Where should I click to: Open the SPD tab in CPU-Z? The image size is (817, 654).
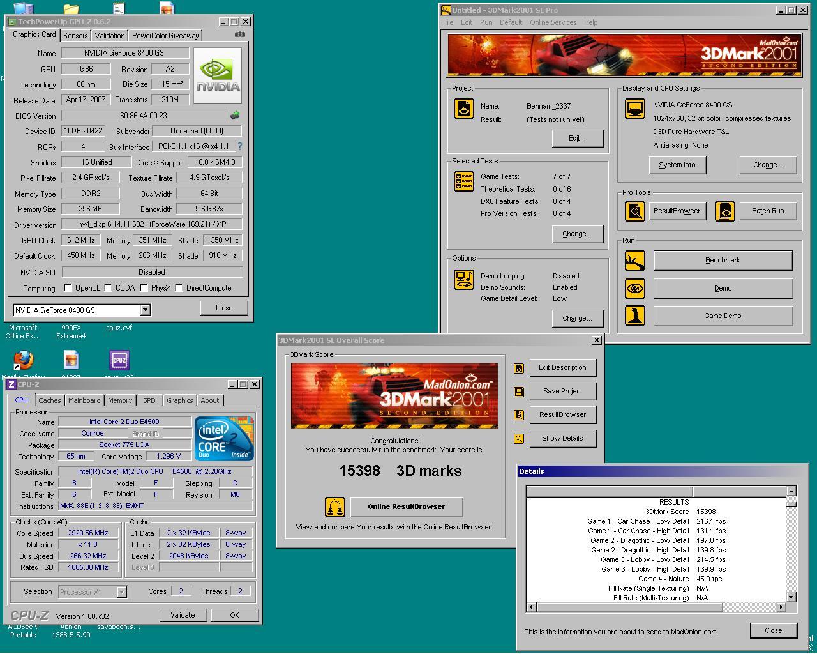pos(149,400)
